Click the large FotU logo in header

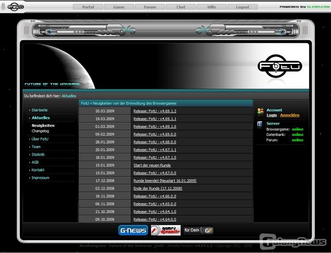280,66
